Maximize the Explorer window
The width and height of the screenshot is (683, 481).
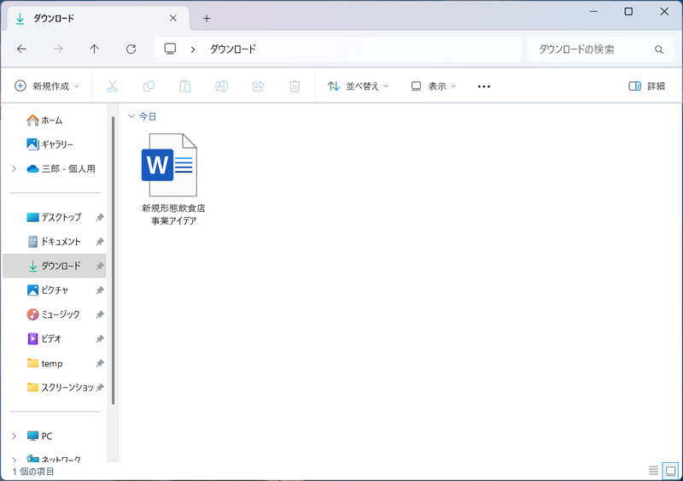tap(628, 12)
